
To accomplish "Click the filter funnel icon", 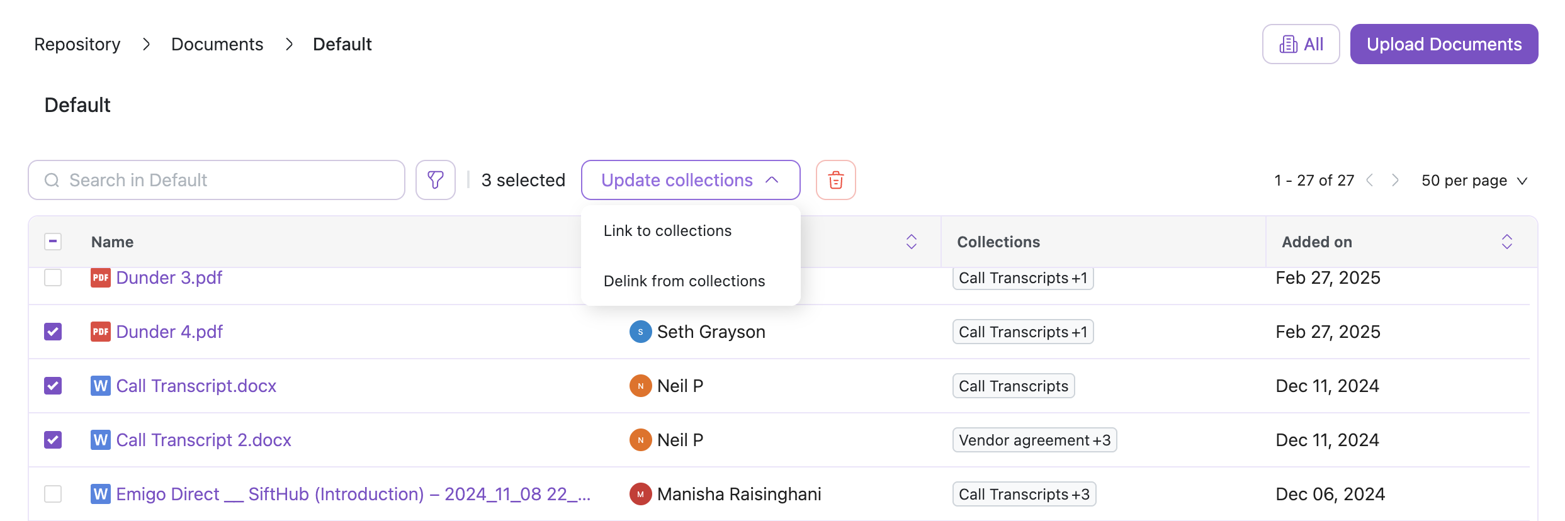I will 435,180.
